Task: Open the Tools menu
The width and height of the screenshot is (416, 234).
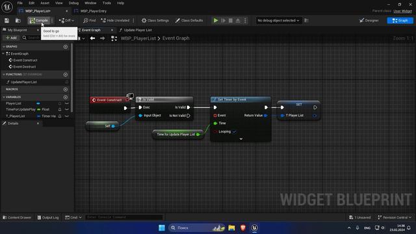Action: pos(107,3)
